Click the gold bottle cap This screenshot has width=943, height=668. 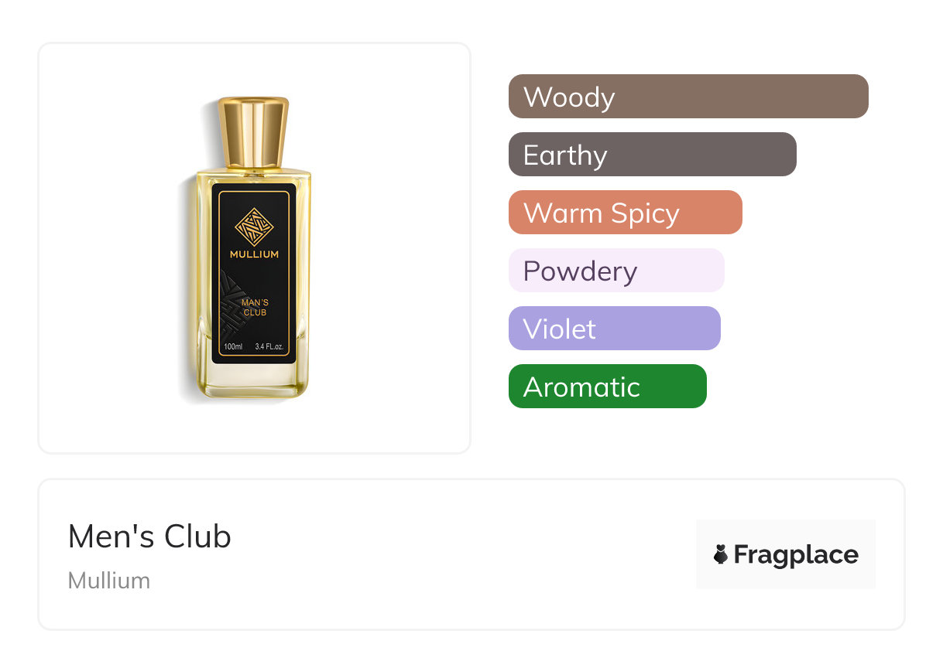(253, 135)
